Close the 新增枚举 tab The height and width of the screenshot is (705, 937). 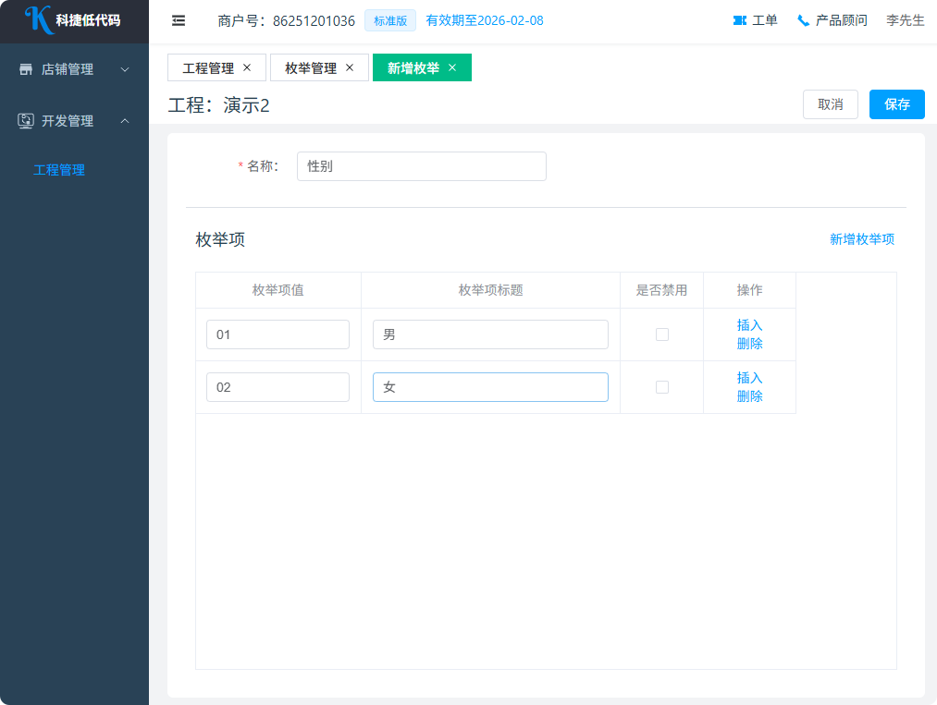[452, 67]
